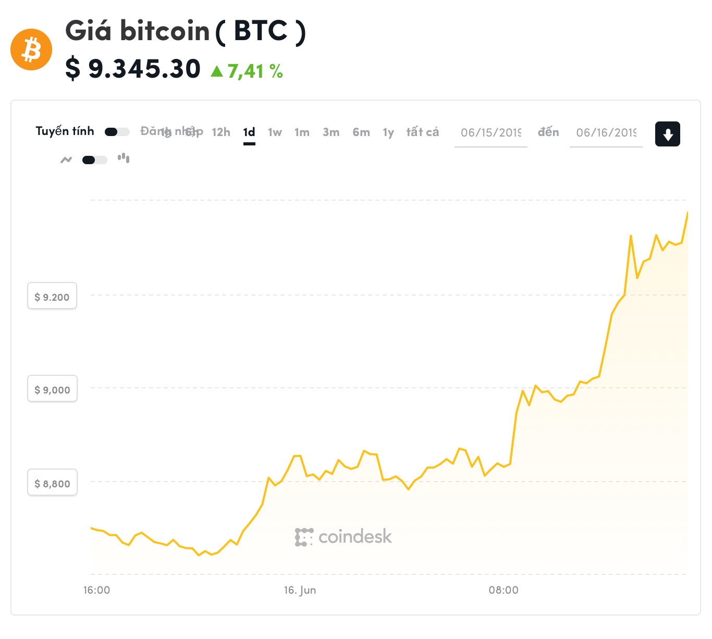Click the $ 9,000 price axis label

[x=52, y=389]
